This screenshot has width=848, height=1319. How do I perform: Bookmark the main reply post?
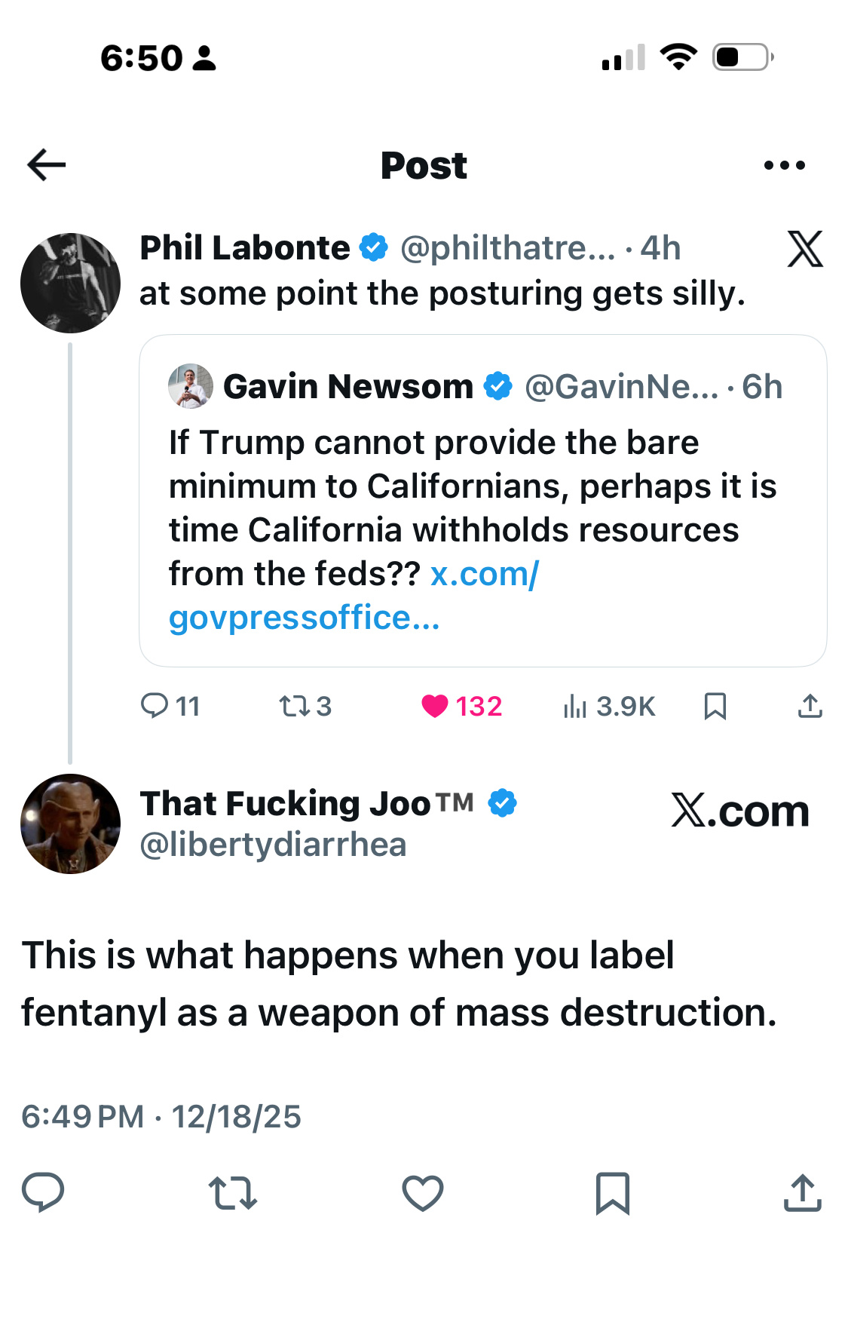pos(612,1192)
